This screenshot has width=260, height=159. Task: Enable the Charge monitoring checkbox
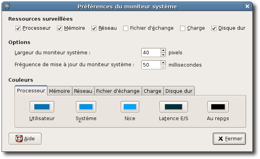click(183, 28)
